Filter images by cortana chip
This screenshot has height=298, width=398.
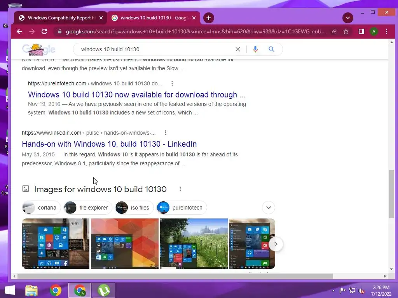click(41, 208)
